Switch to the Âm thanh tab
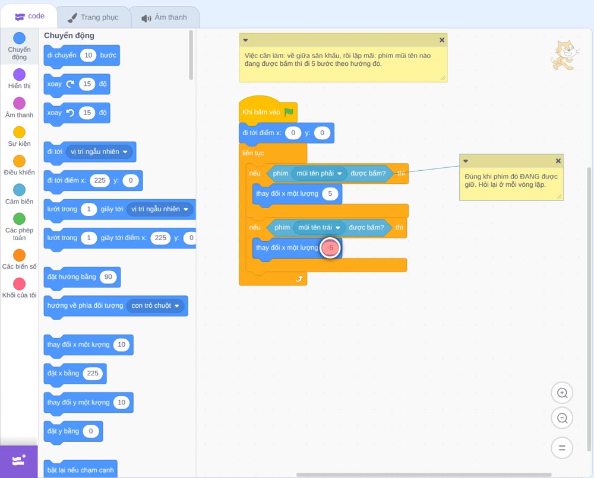The height and width of the screenshot is (478, 594). (x=165, y=17)
